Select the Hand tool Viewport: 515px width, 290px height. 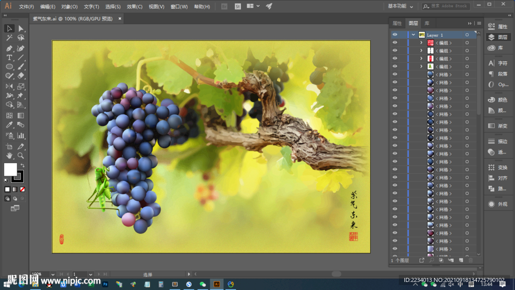(9, 156)
